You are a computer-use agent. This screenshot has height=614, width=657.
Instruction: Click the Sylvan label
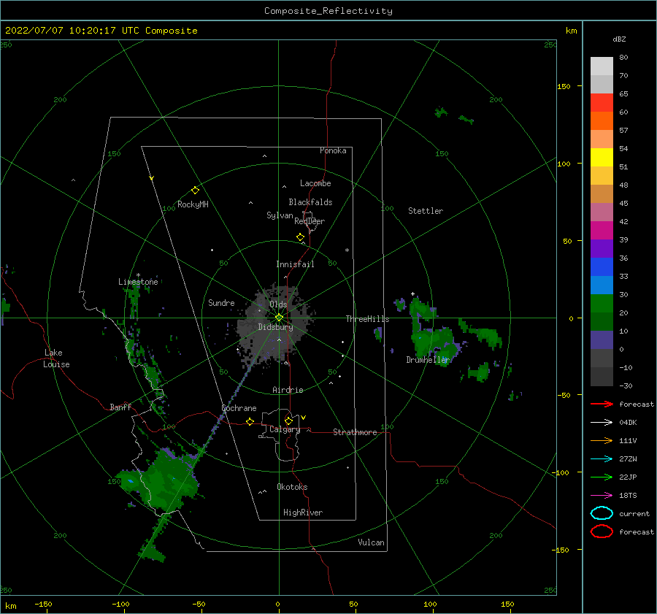280,215
